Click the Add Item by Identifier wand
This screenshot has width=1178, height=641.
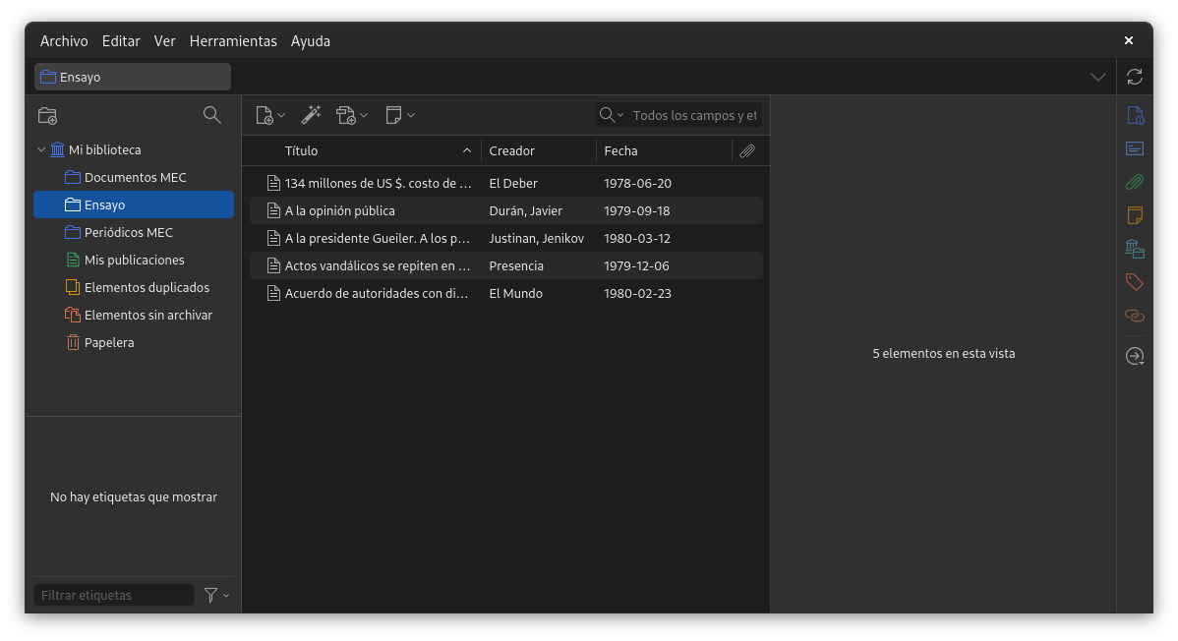click(311, 115)
